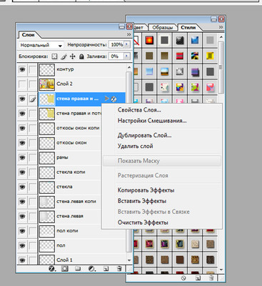
Task: Click Layers list scroll up arrow
Action: tap(129, 68)
